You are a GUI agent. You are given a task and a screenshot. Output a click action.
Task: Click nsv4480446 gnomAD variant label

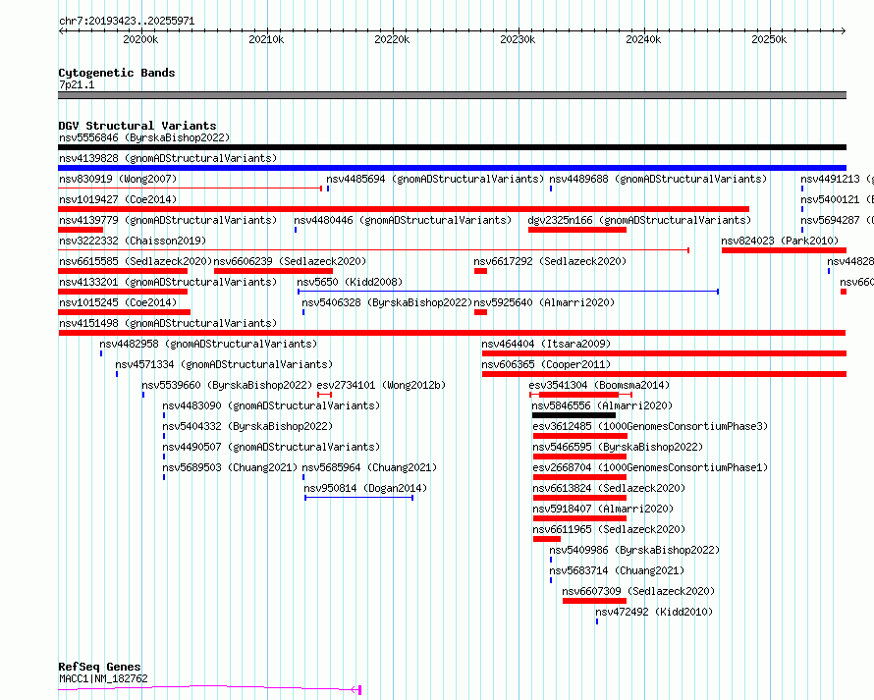[x=403, y=220]
